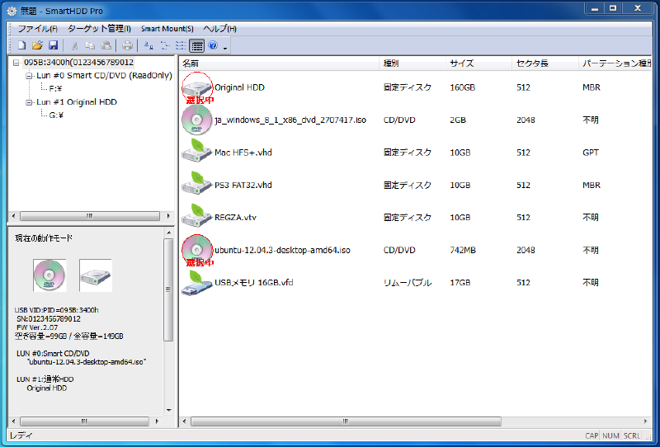Viewport: 660px width, 447px height.
Task: Select the REGZA.vtv name
Action: (235, 217)
